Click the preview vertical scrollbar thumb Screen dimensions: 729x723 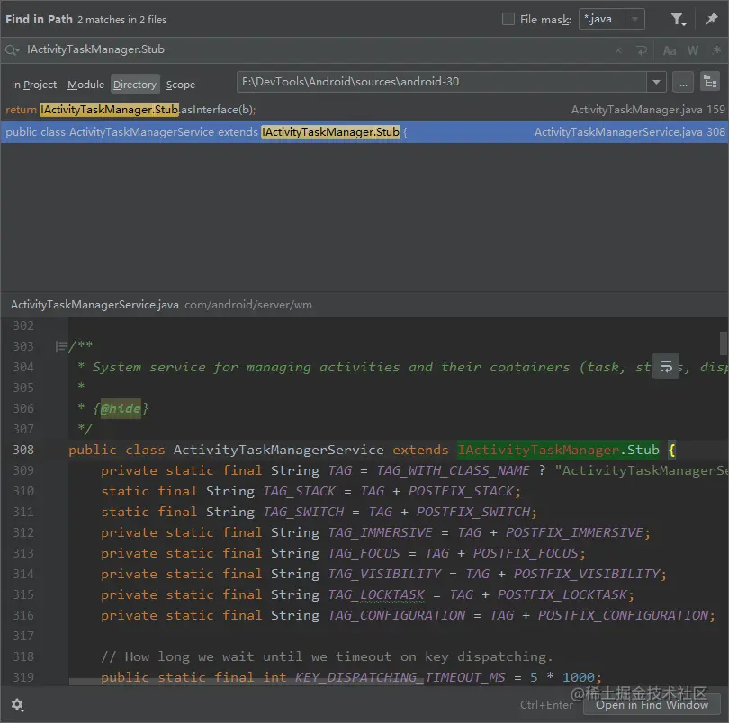point(724,343)
